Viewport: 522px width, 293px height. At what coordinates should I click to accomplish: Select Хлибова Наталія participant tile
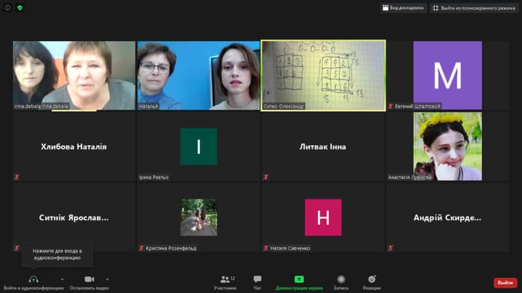click(x=75, y=146)
